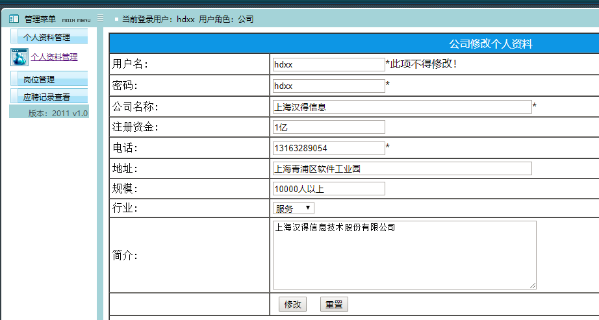This screenshot has height=320, width=599.
Task: Click the 地址 input field
Action: [x=402, y=168]
